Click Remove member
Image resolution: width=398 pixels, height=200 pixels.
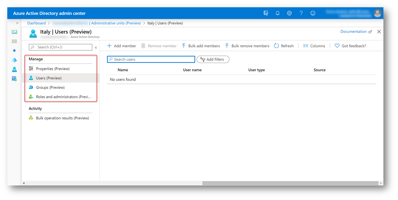[x=159, y=46]
